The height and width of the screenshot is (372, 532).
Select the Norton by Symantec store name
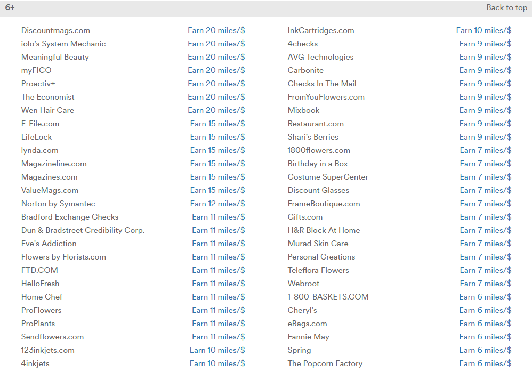point(58,204)
